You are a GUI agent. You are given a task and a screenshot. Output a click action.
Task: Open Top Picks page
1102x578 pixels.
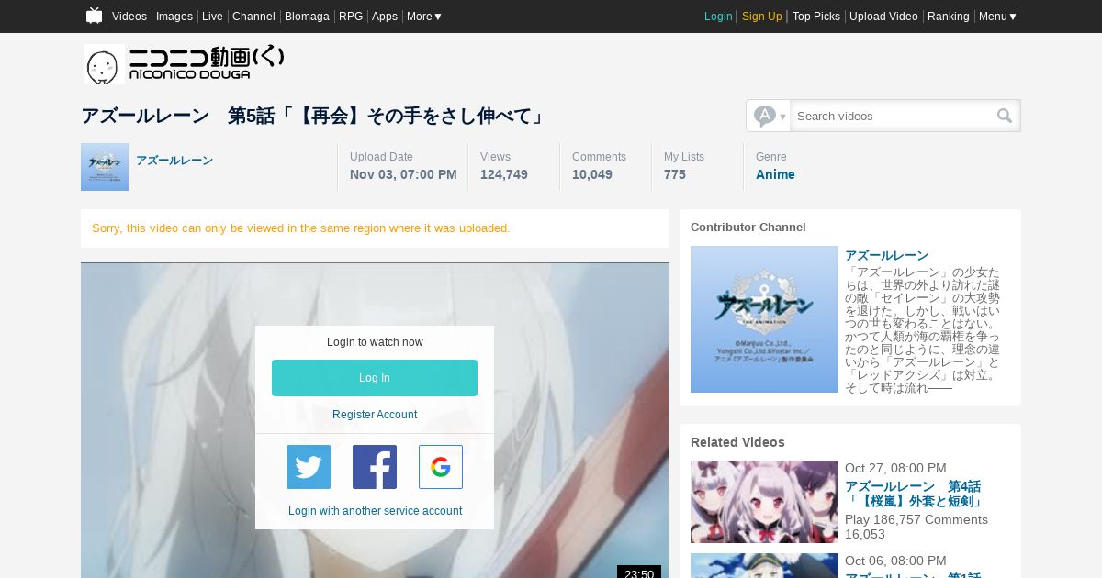point(816,17)
